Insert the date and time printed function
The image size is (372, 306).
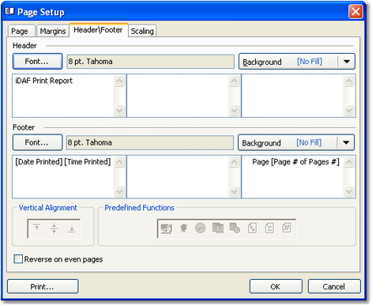(x=235, y=229)
